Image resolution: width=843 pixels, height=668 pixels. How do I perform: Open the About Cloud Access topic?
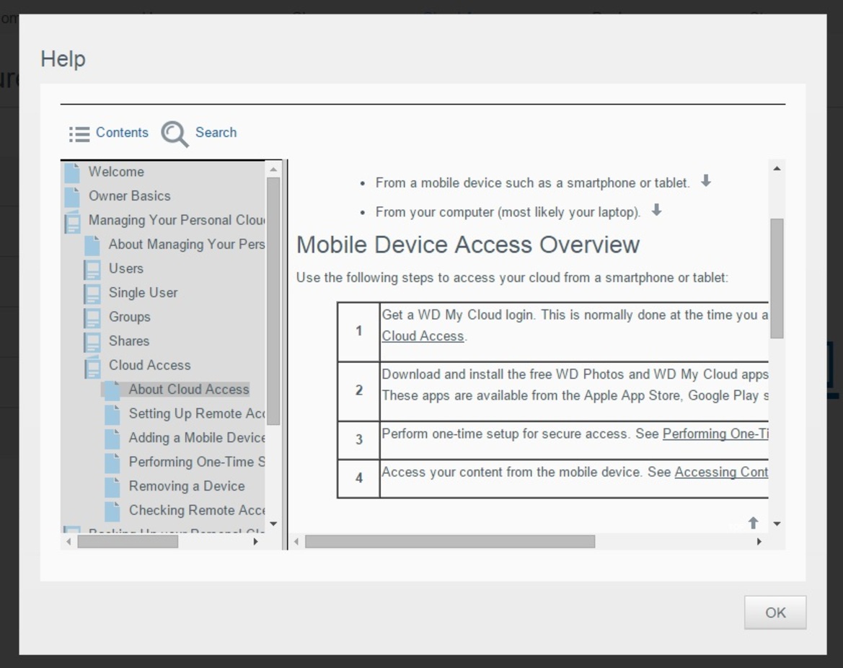pos(189,390)
